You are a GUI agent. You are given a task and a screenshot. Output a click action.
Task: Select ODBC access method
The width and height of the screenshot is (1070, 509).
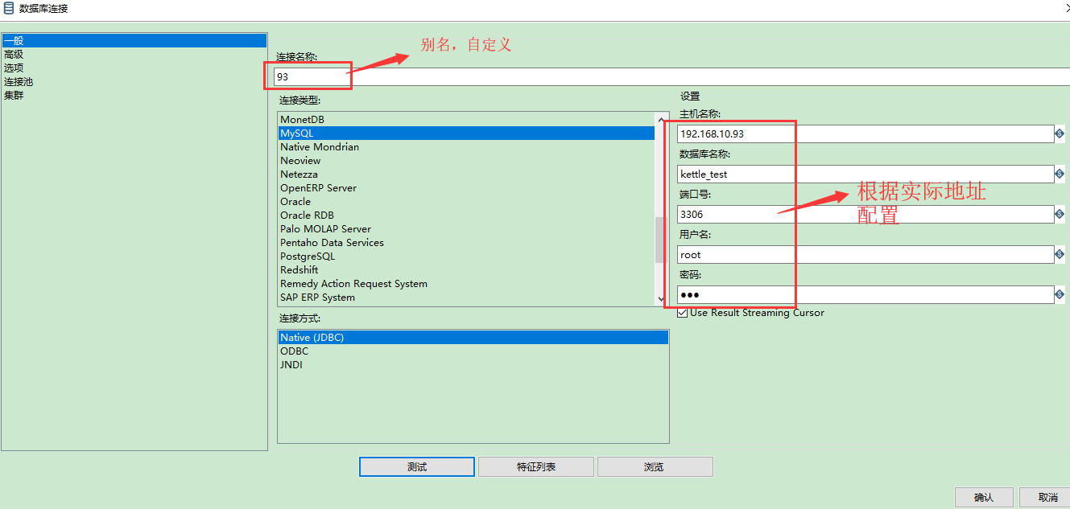pos(473,351)
